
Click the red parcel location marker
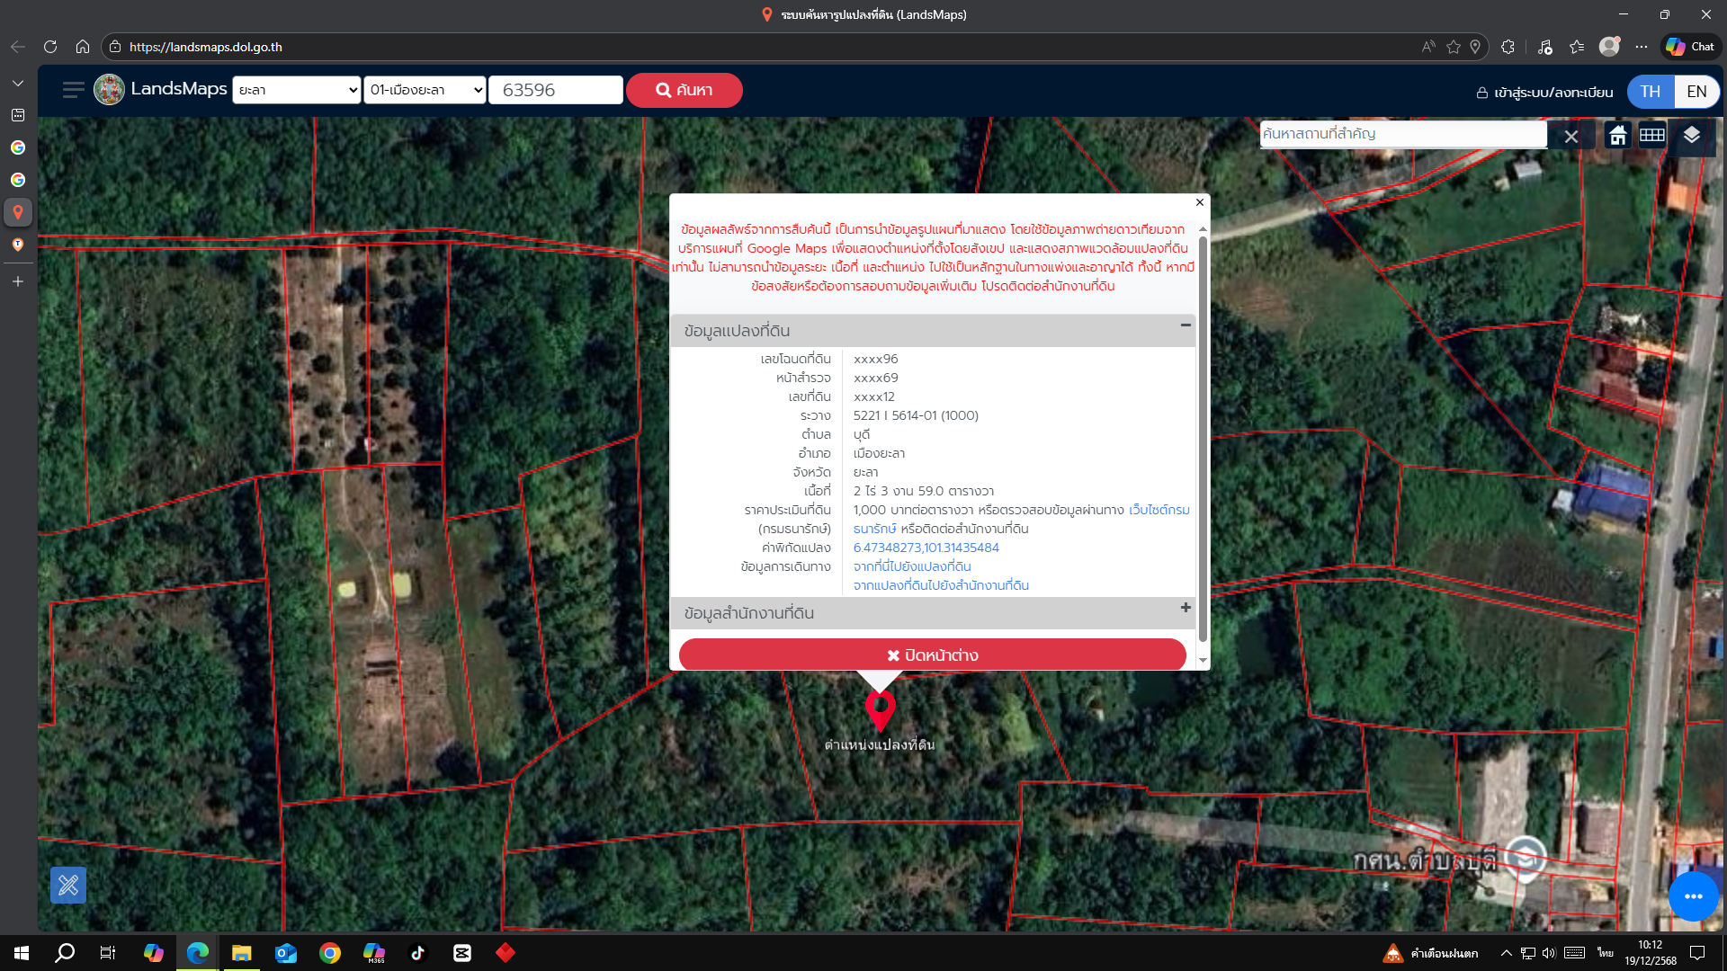tap(880, 710)
